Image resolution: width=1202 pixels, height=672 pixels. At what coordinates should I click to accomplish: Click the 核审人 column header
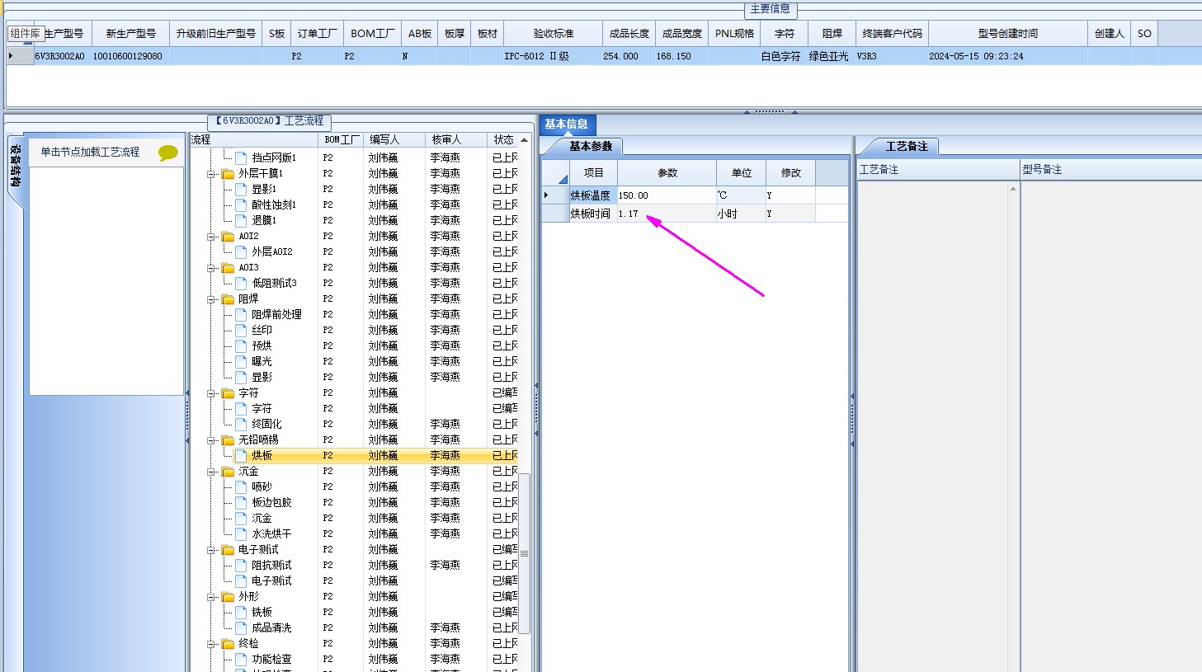pos(455,139)
